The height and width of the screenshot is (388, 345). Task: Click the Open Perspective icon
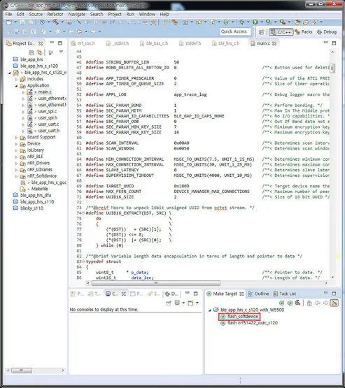click(262, 32)
